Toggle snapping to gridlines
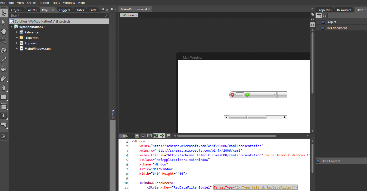Viewport: 367px width, 191px height. click(x=156, y=136)
